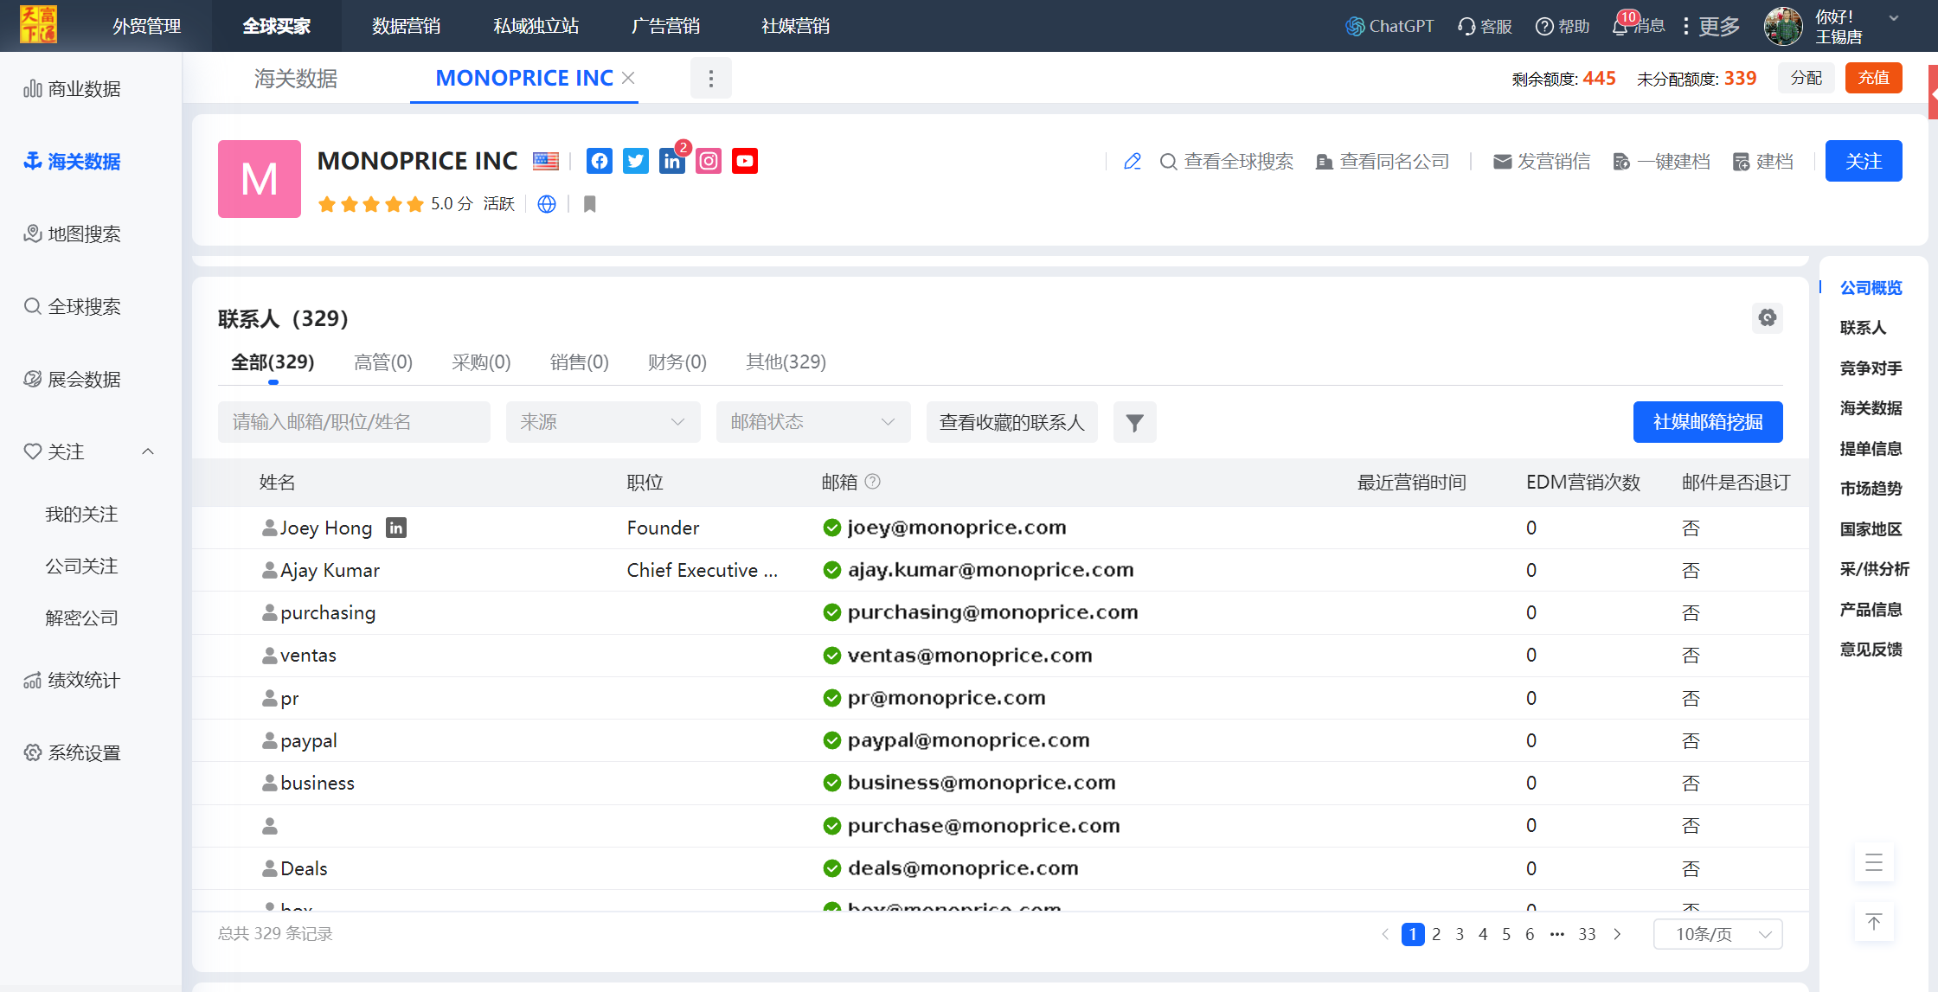
Task: Open the tab options three-dot menu
Action: [x=711, y=79]
